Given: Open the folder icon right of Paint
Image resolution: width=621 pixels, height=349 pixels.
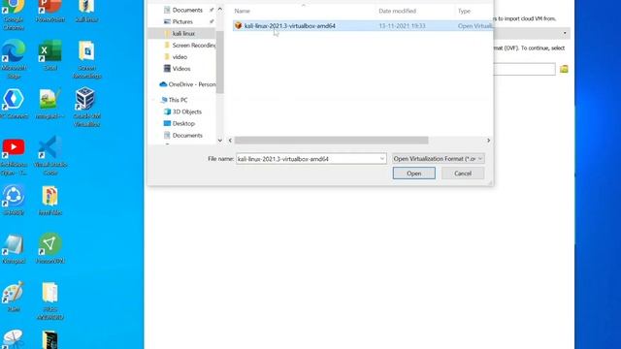Looking at the screenshot, I should pyautogui.click(x=49, y=300).
